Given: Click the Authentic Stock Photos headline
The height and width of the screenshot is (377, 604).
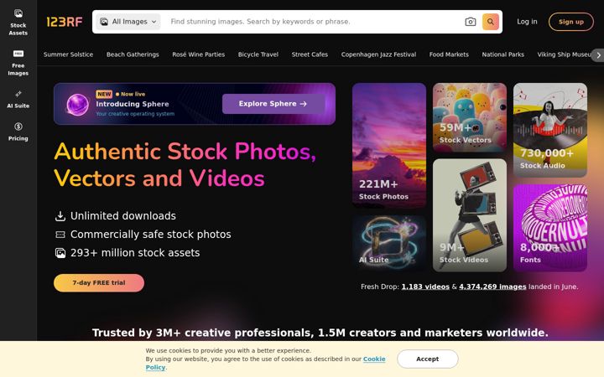Looking at the screenshot, I should 185,165.
